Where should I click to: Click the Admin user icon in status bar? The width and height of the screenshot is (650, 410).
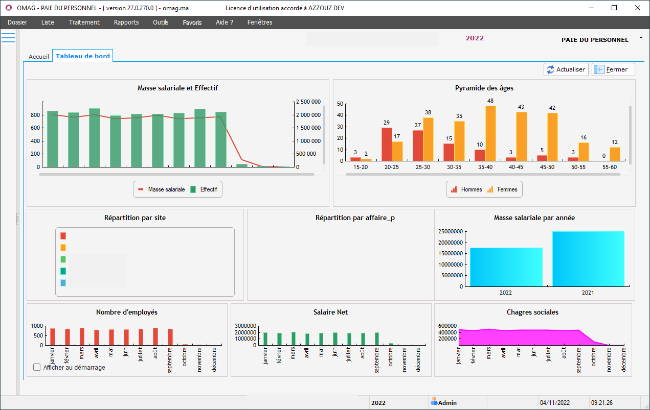pyautogui.click(x=434, y=402)
